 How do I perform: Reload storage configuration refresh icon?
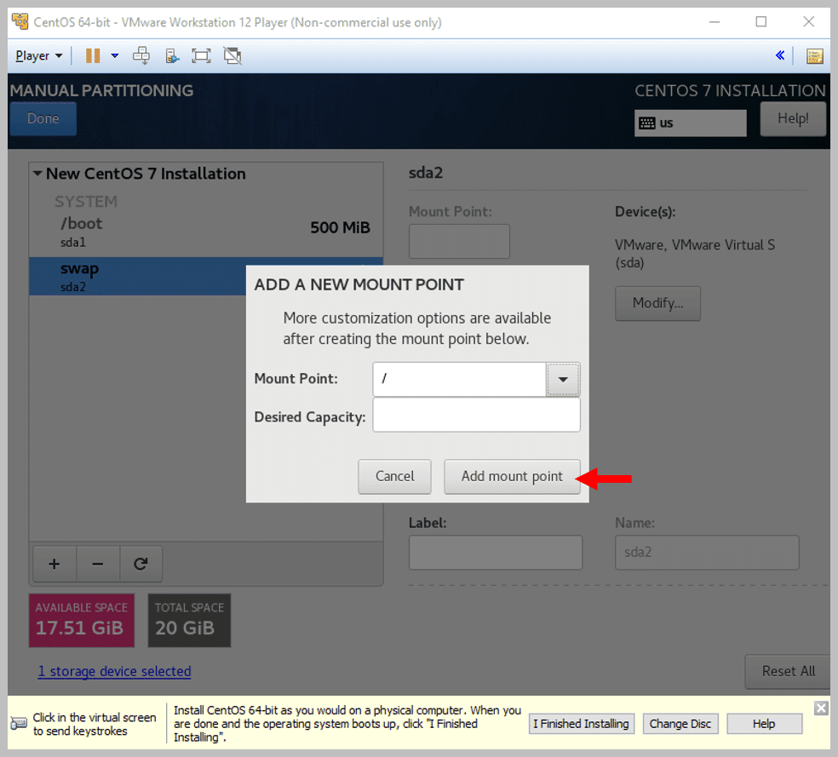click(x=141, y=564)
